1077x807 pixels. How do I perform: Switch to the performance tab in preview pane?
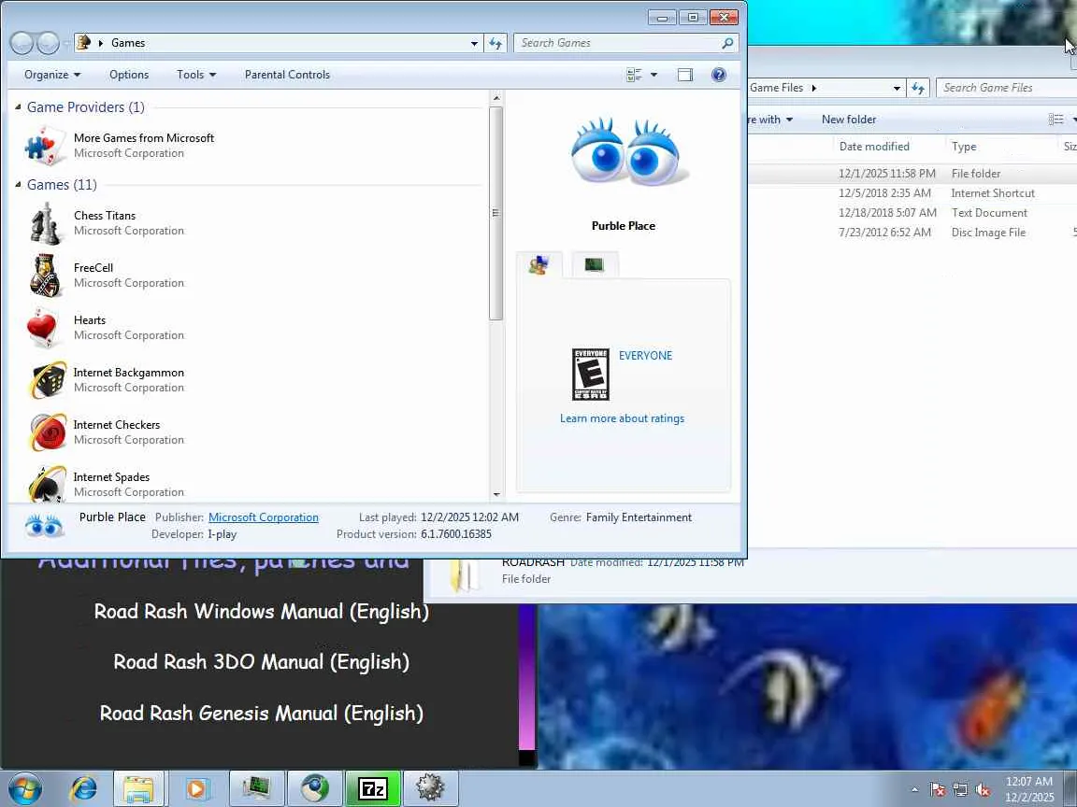point(595,265)
